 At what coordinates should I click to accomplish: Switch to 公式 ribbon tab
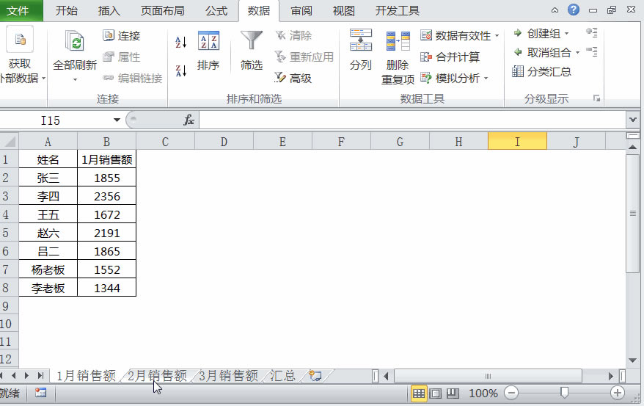click(216, 10)
